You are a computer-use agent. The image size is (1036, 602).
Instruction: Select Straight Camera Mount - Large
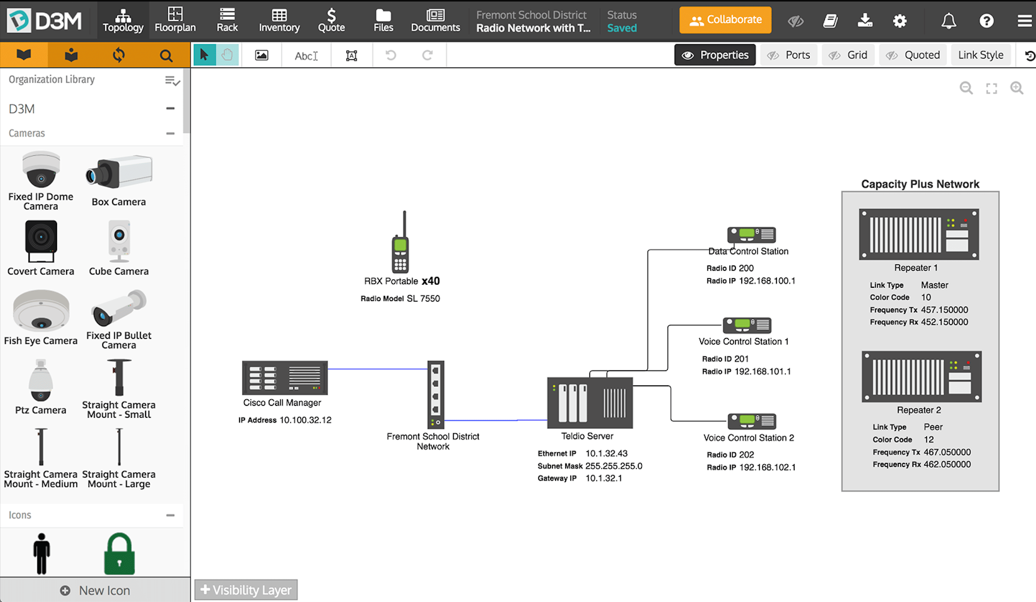119,458
